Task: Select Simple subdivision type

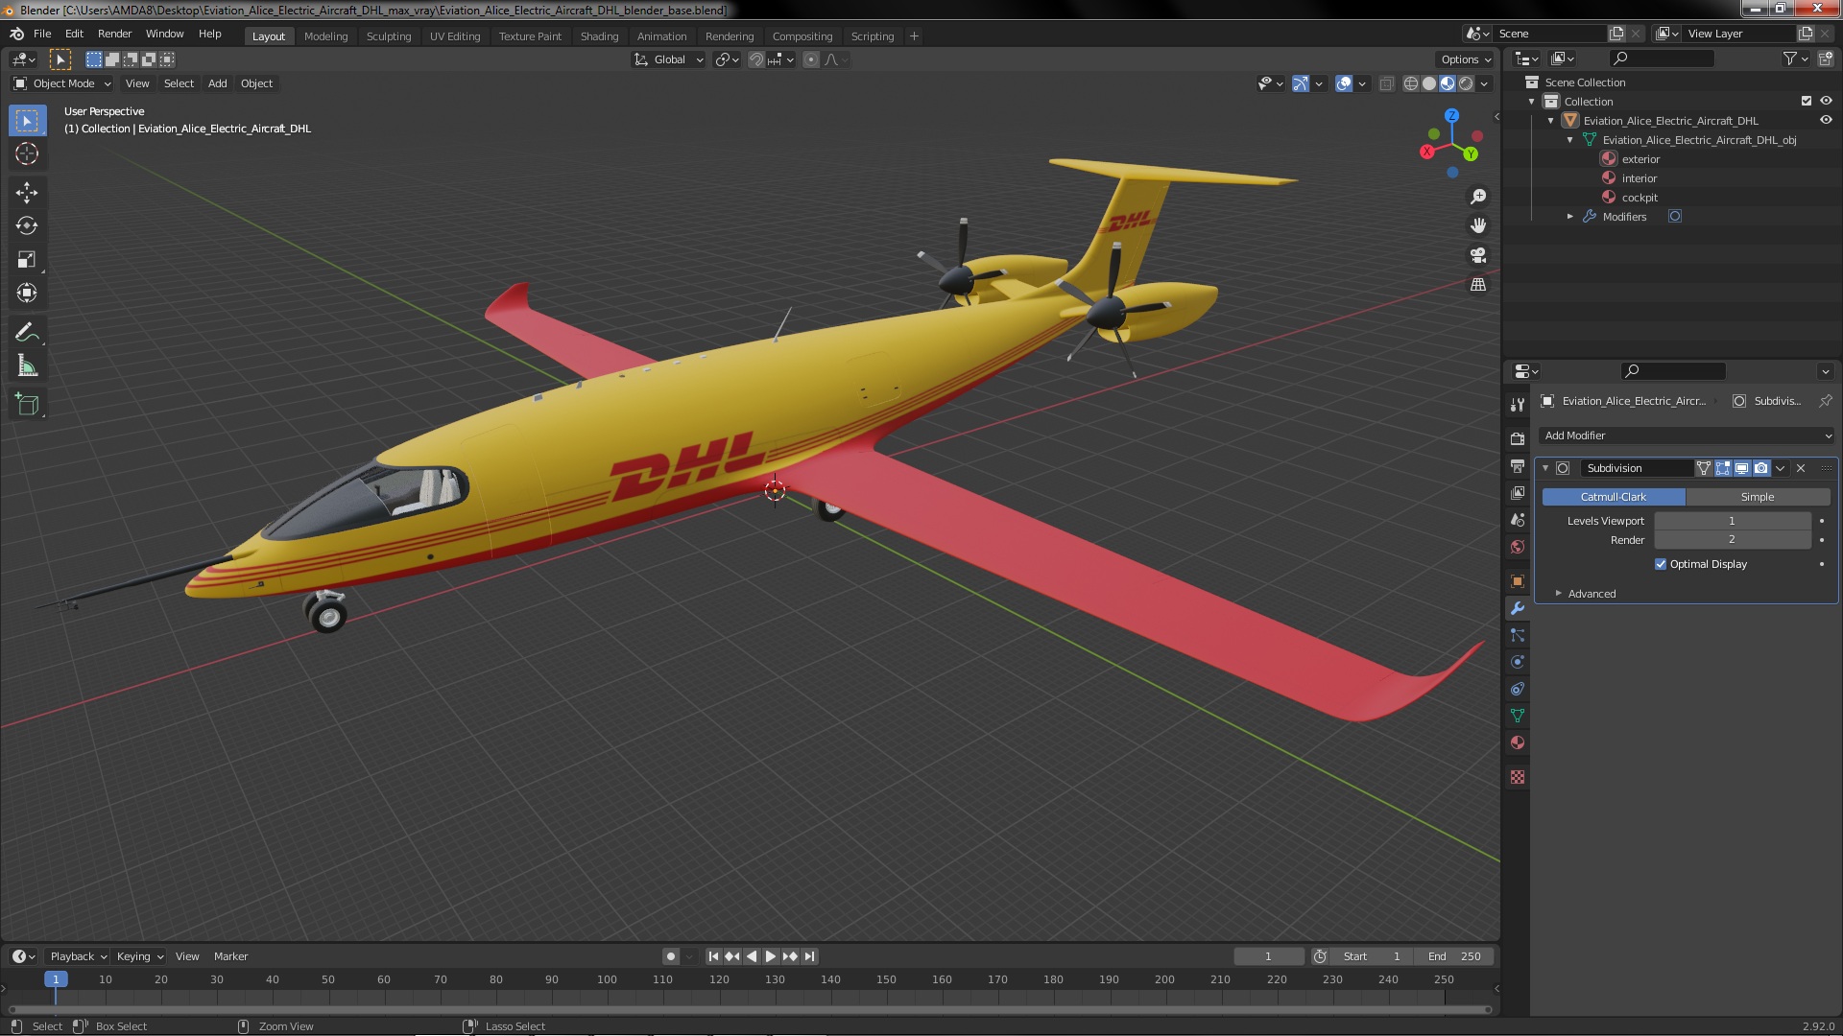Action: pyautogui.click(x=1758, y=497)
